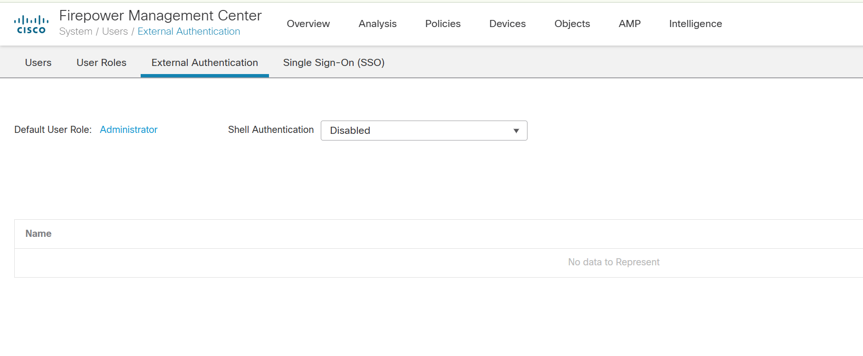This screenshot has width=863, height=356.
Task: Switch to the Users tab
Action: (x=38, y=63)
